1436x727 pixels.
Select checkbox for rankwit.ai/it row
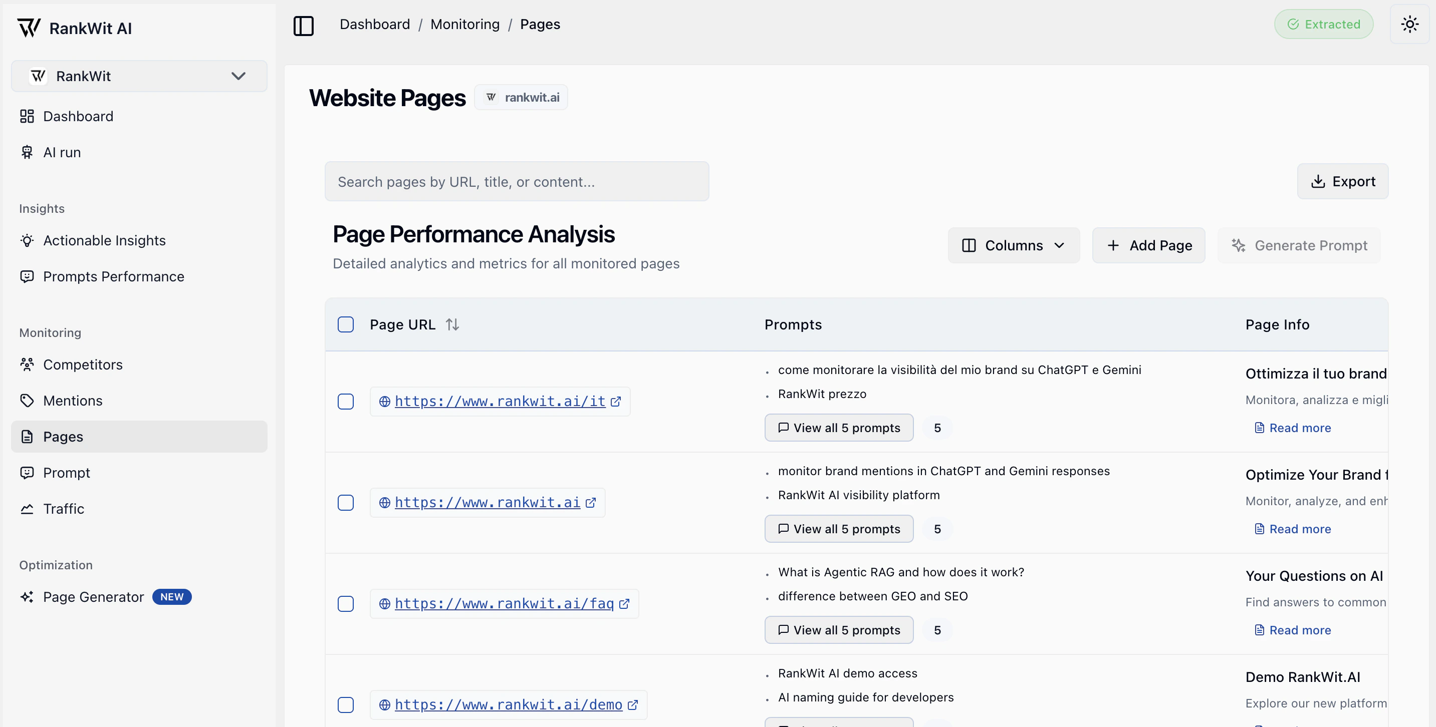[x=346, y=401]
